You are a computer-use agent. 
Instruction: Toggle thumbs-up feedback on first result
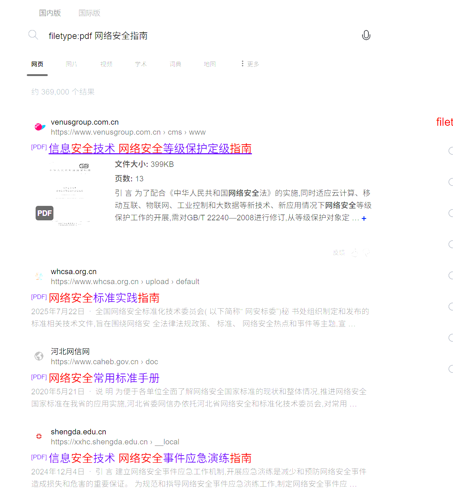355,252
